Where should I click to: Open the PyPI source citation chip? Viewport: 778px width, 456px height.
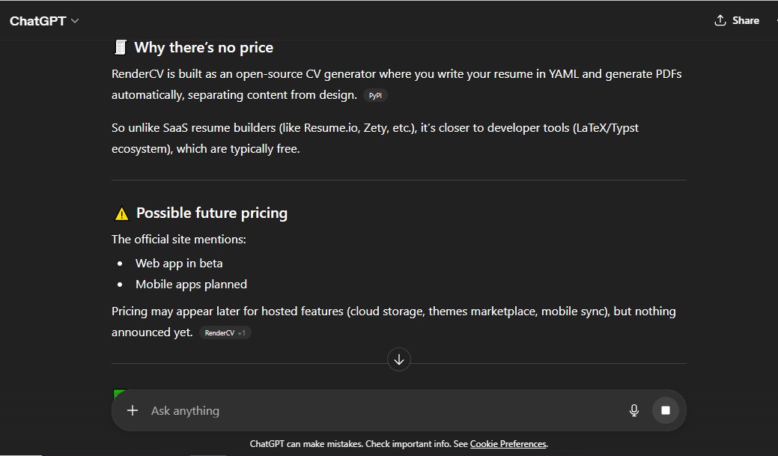(375, 95)
